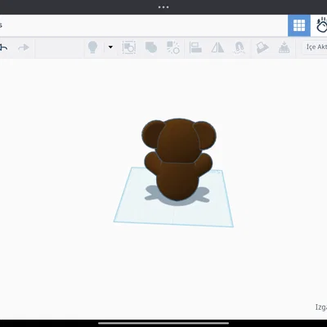Select the Mirror flip icon

pyautogui.click(x=217, y=47)
